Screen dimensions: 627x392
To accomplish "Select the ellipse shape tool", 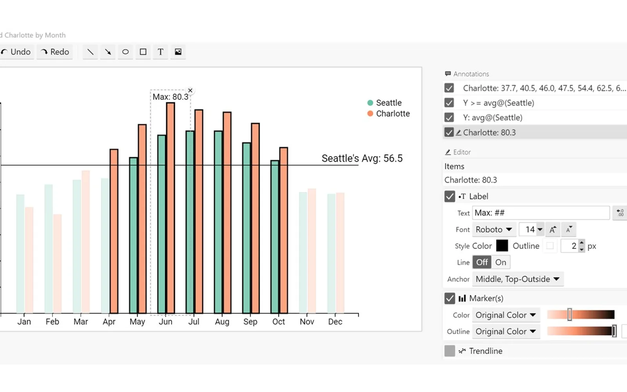I will pyautogui.click(x=125, y=52).
